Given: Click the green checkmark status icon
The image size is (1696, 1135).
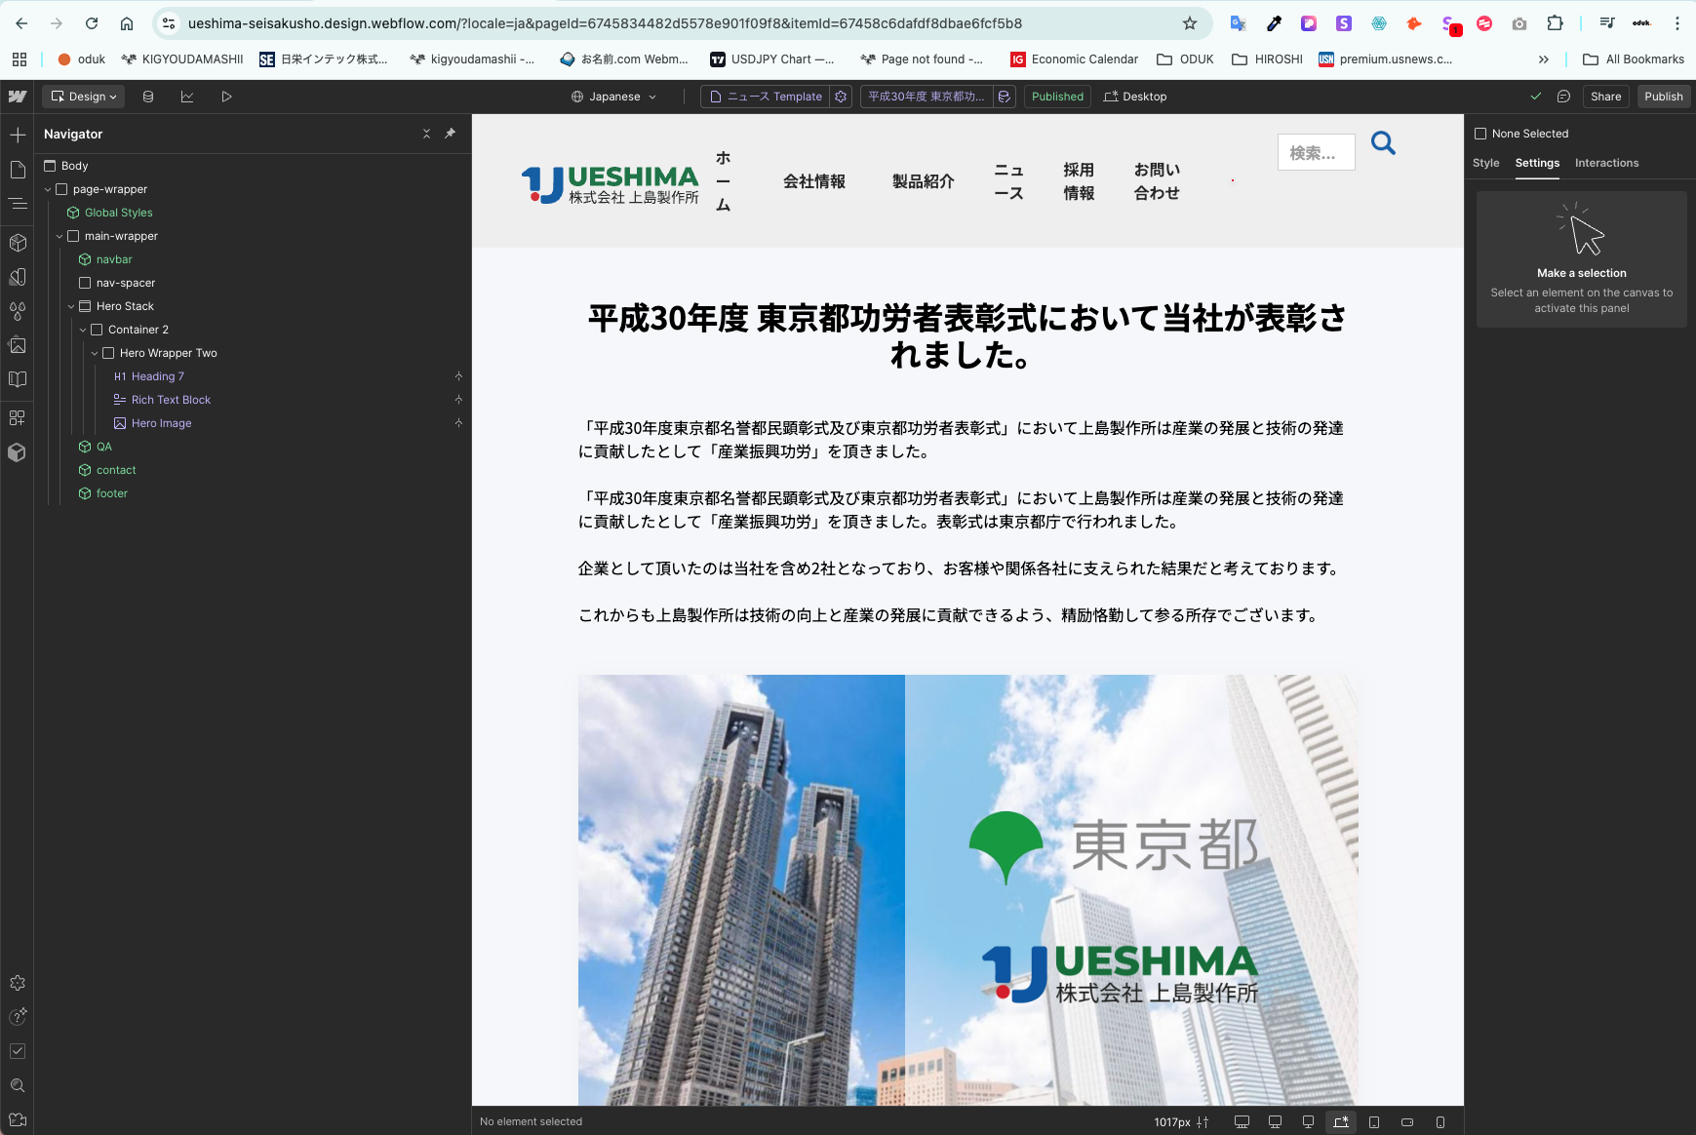Looking at the screenshot, I should click(1536, 97).
